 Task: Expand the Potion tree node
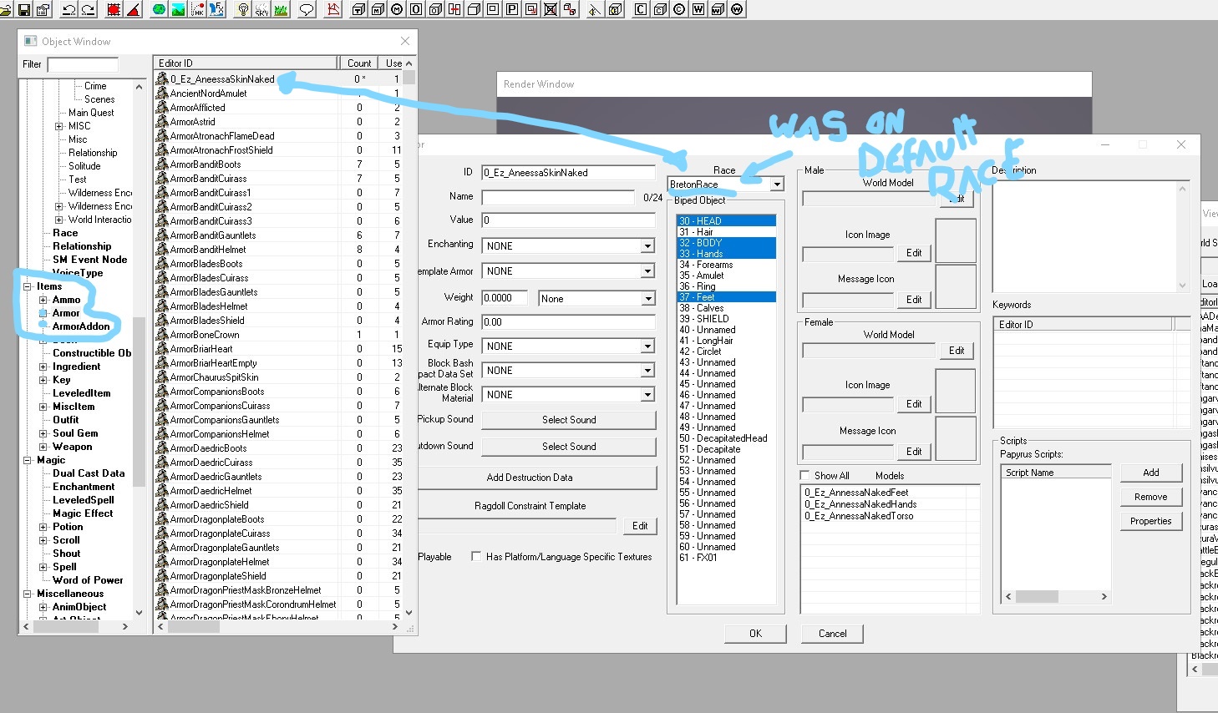(x=43, y=527)
